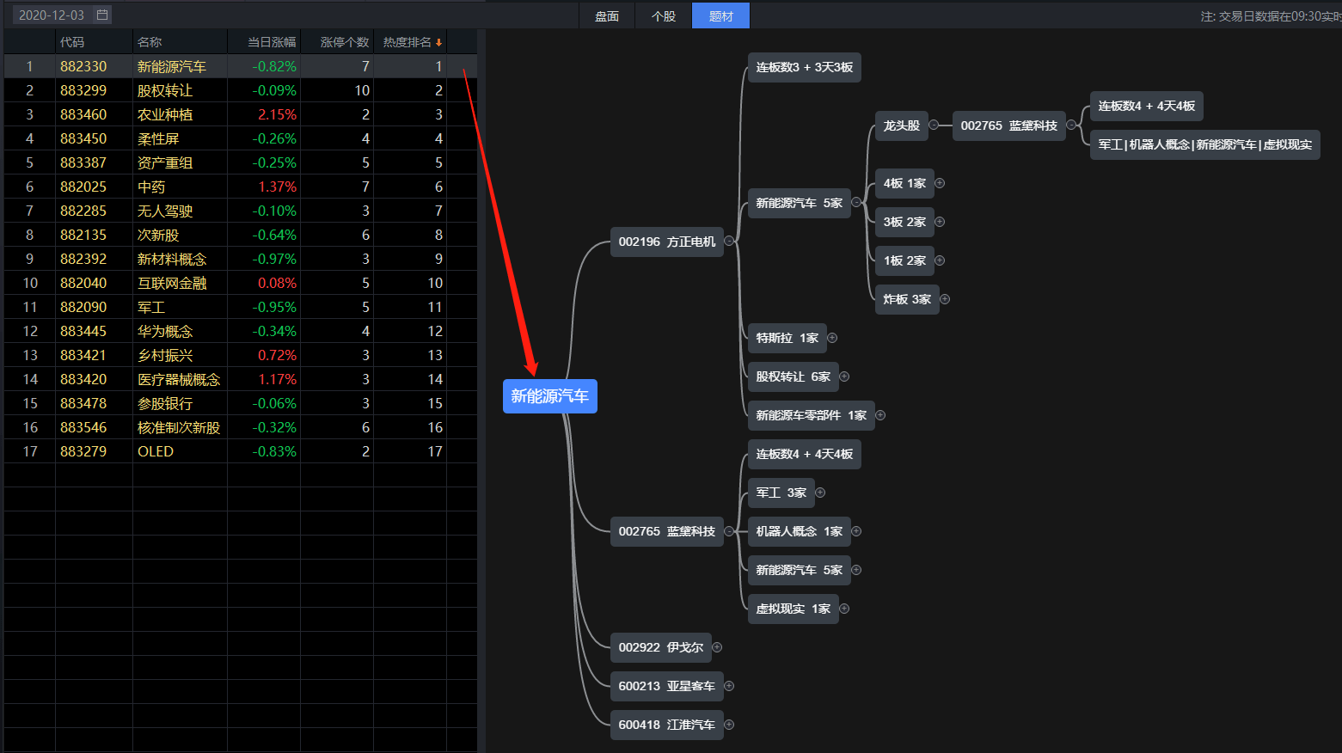Select the 股权转让 row in table

pyautogui.click(x=240, y=90)
